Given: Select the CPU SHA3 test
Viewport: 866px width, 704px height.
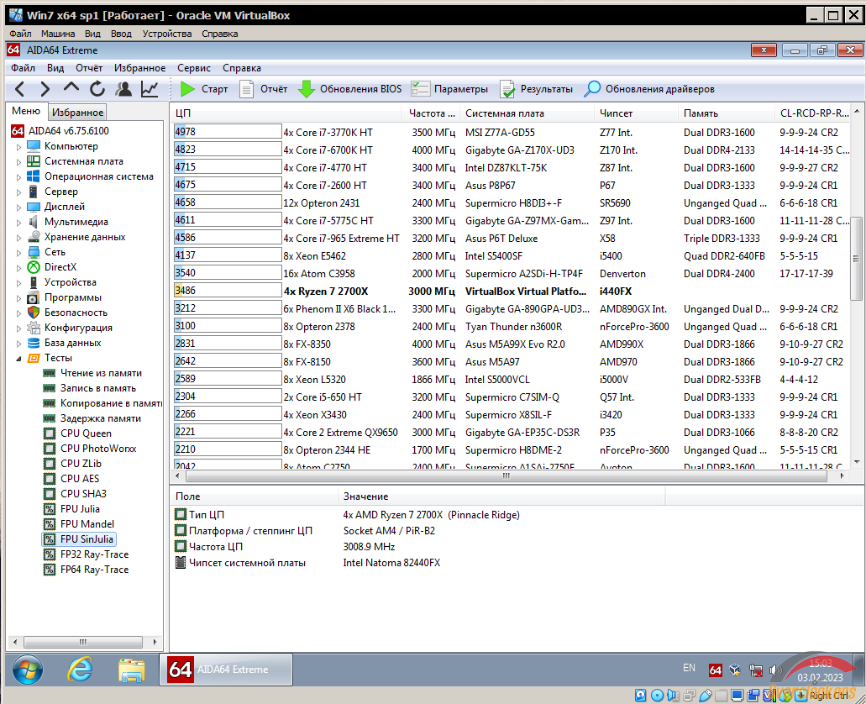Looking at the screenshot, I should (83, 493).
